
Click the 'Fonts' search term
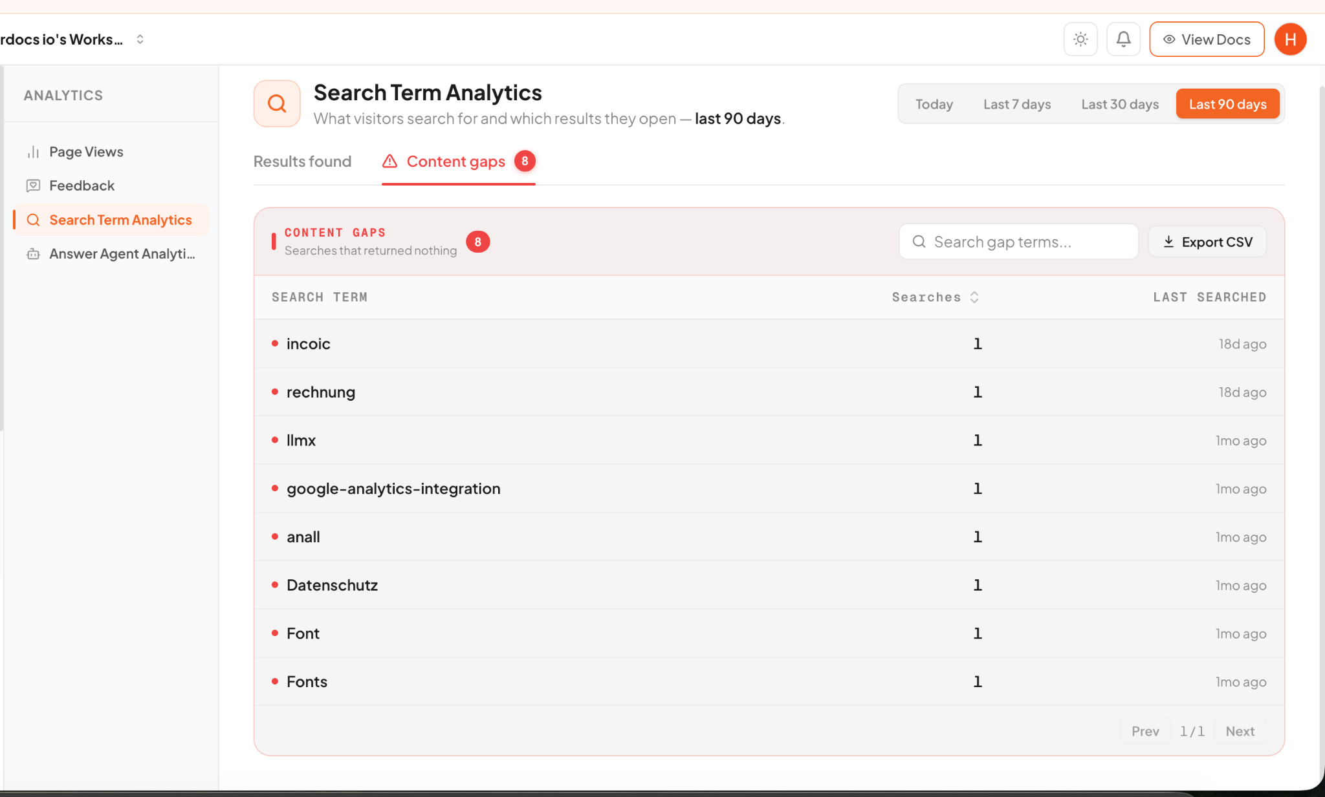click(307, 682)
